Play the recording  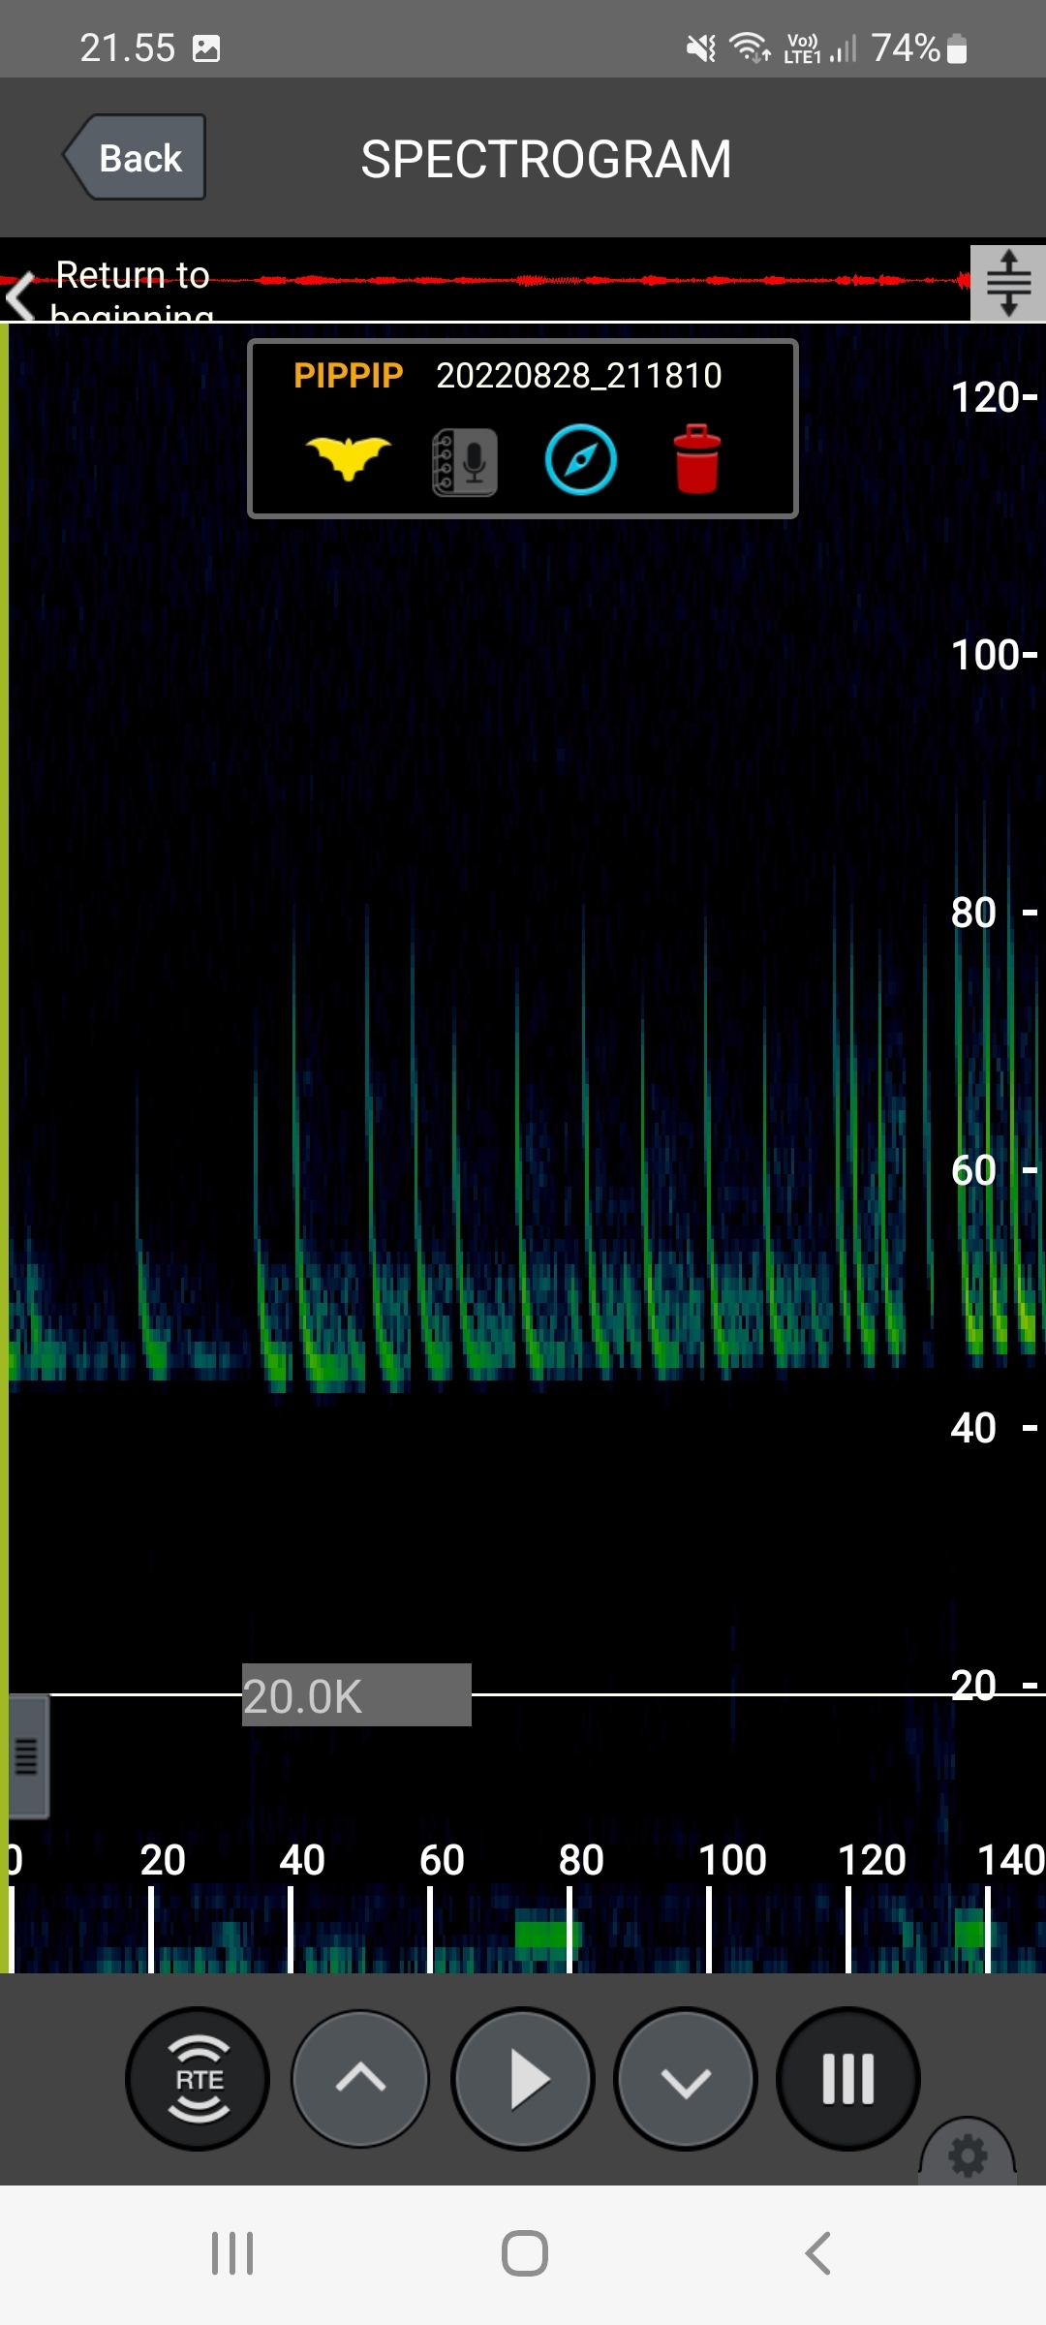pyautogui.click(x=523, y=2079)
